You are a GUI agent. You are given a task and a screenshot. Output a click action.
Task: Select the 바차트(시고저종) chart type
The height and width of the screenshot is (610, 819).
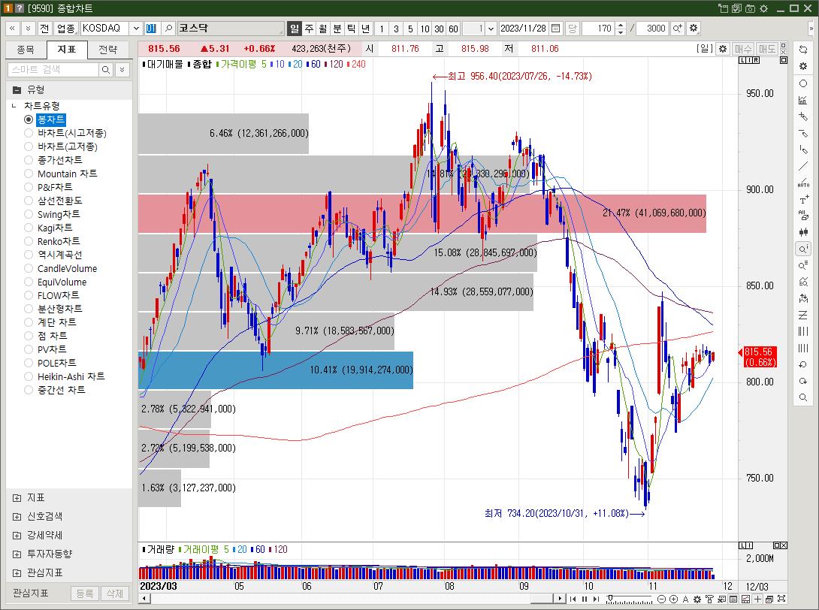coord(29,133)
